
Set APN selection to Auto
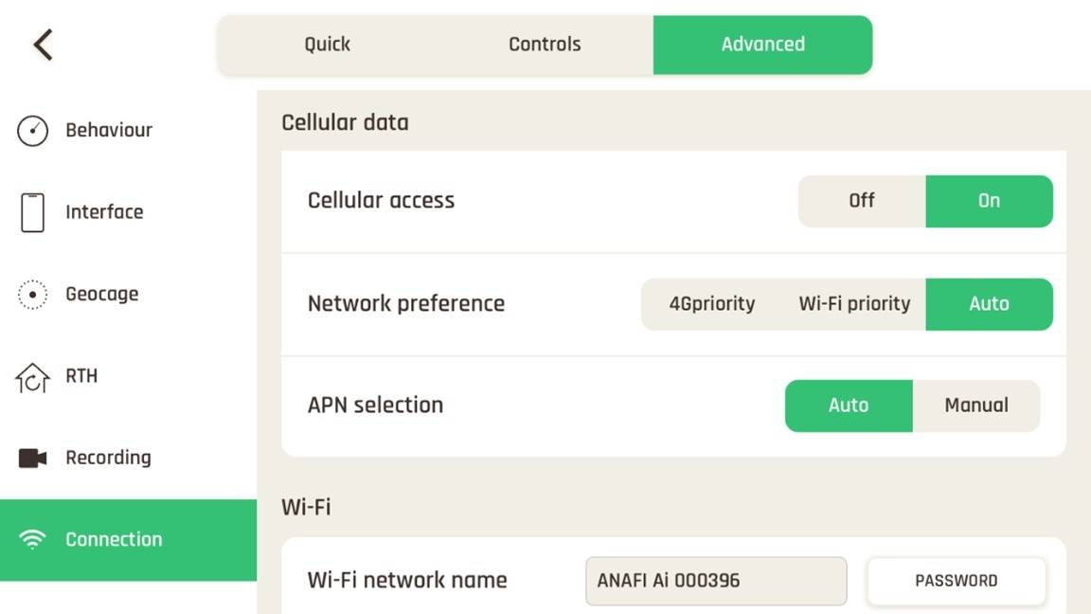click(849, 406)
